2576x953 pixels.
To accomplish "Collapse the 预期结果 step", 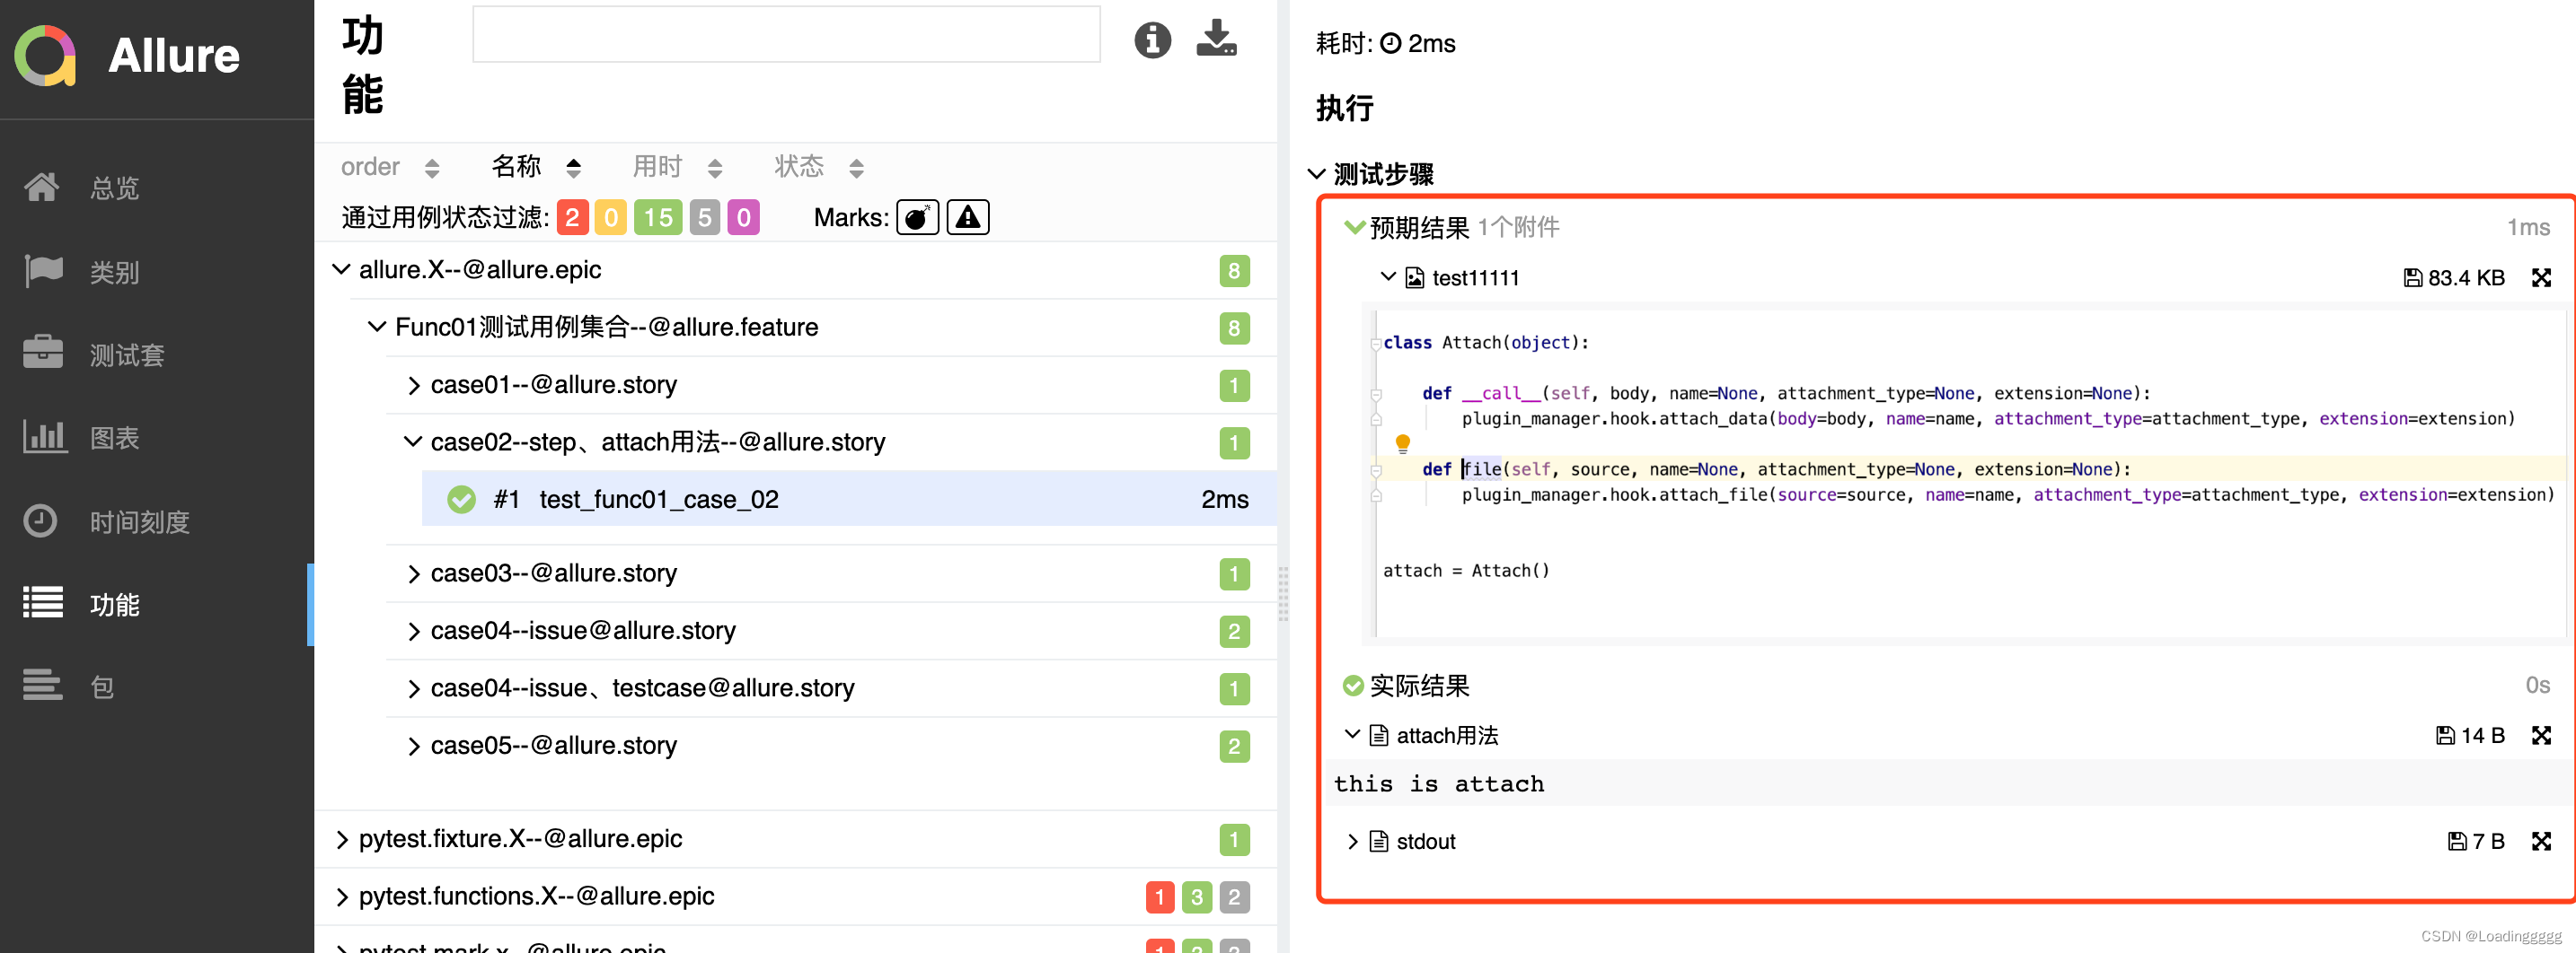I will 1354,227.
